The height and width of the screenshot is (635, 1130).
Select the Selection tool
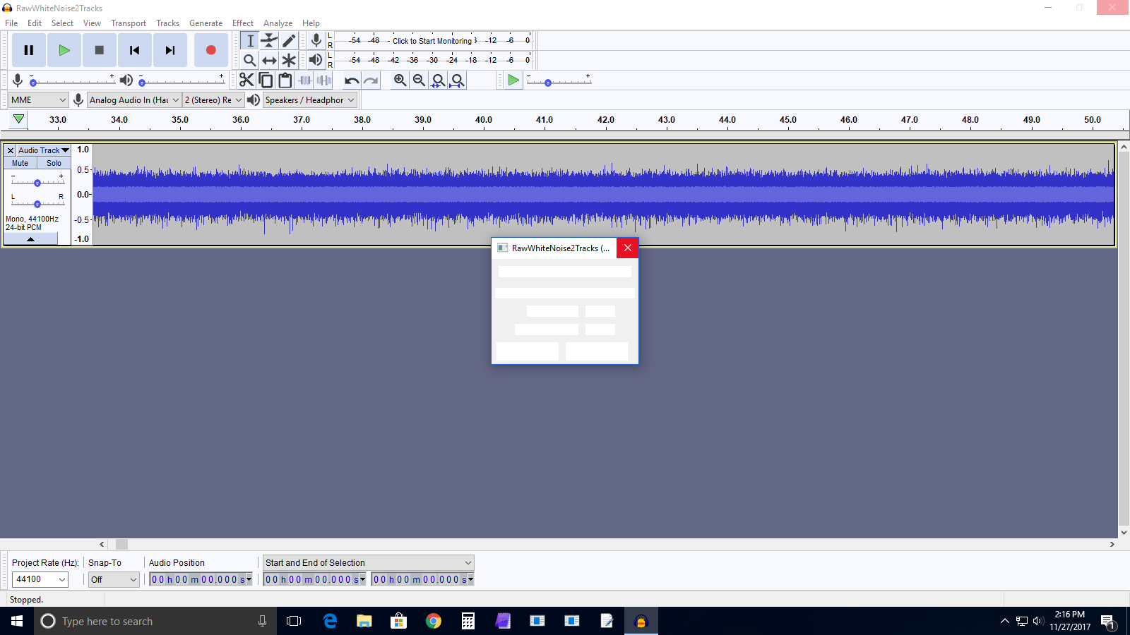[249, 41]
